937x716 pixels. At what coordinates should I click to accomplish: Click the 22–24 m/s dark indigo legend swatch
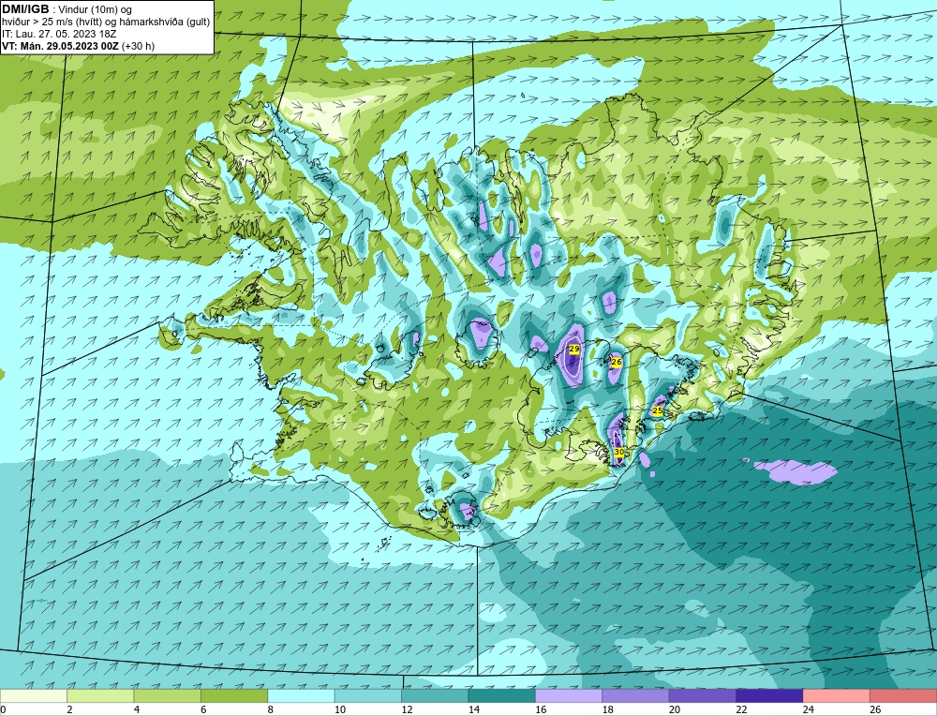pyautogui.click(x=769, y=695)
